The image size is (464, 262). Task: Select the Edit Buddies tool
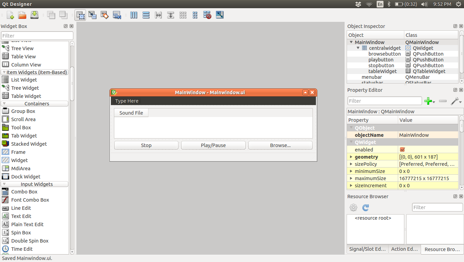click(105, 15)
